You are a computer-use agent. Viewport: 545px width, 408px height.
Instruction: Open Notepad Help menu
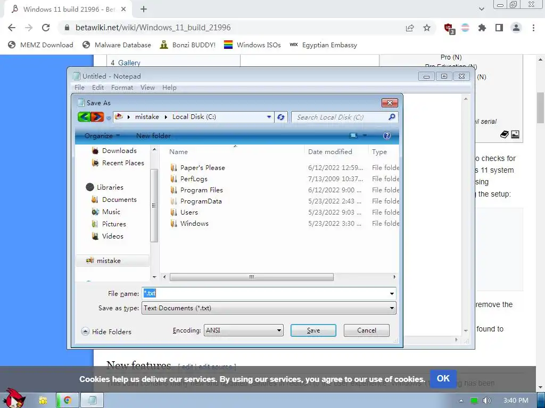click(x=169, y=88)
